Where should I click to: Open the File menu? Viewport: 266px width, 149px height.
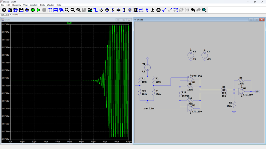click(x=3, y=5)
